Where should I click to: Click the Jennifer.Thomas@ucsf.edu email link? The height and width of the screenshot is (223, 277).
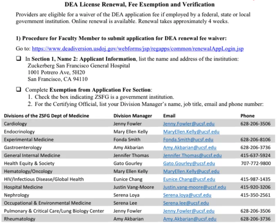point(192,155)
